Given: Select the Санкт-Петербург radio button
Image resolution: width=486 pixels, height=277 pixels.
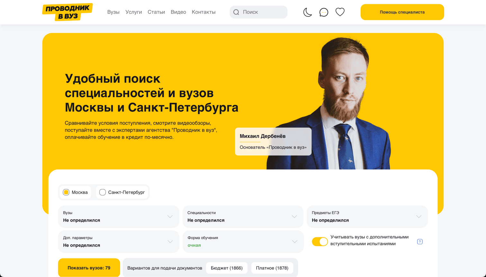Looking at the screenshot, I should coord(122,192).
